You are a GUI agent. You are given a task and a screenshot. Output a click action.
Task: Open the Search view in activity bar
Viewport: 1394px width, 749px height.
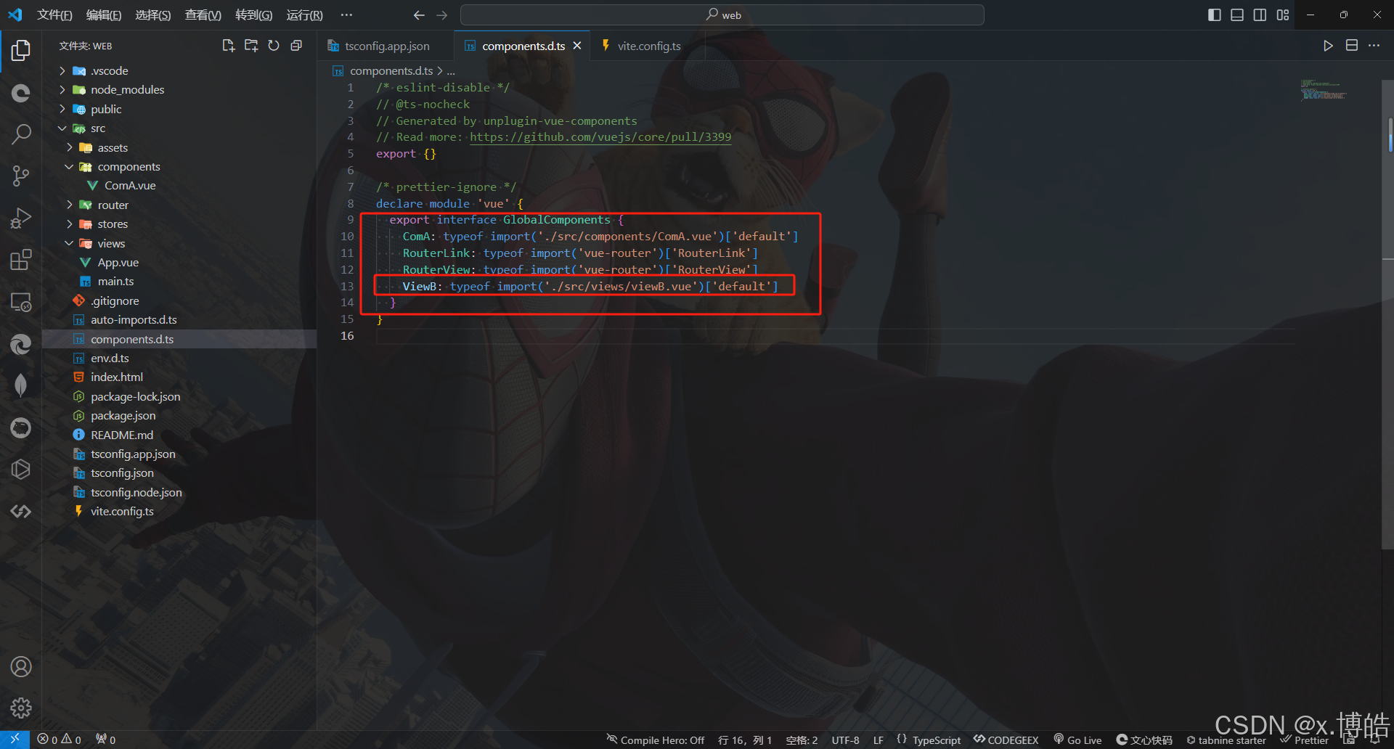[21, 134]
